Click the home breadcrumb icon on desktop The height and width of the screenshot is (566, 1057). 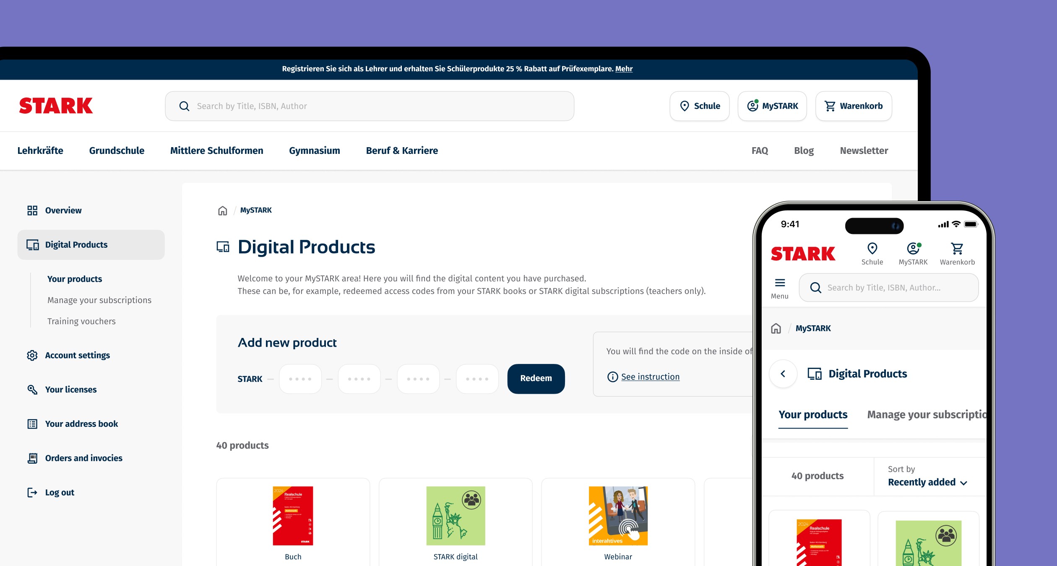222,210
